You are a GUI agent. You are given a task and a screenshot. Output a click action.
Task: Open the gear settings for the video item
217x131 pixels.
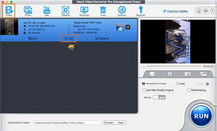(128, 27)
